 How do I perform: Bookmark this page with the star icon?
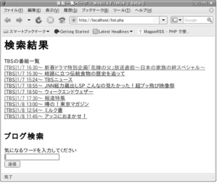[x=155, y=20]
